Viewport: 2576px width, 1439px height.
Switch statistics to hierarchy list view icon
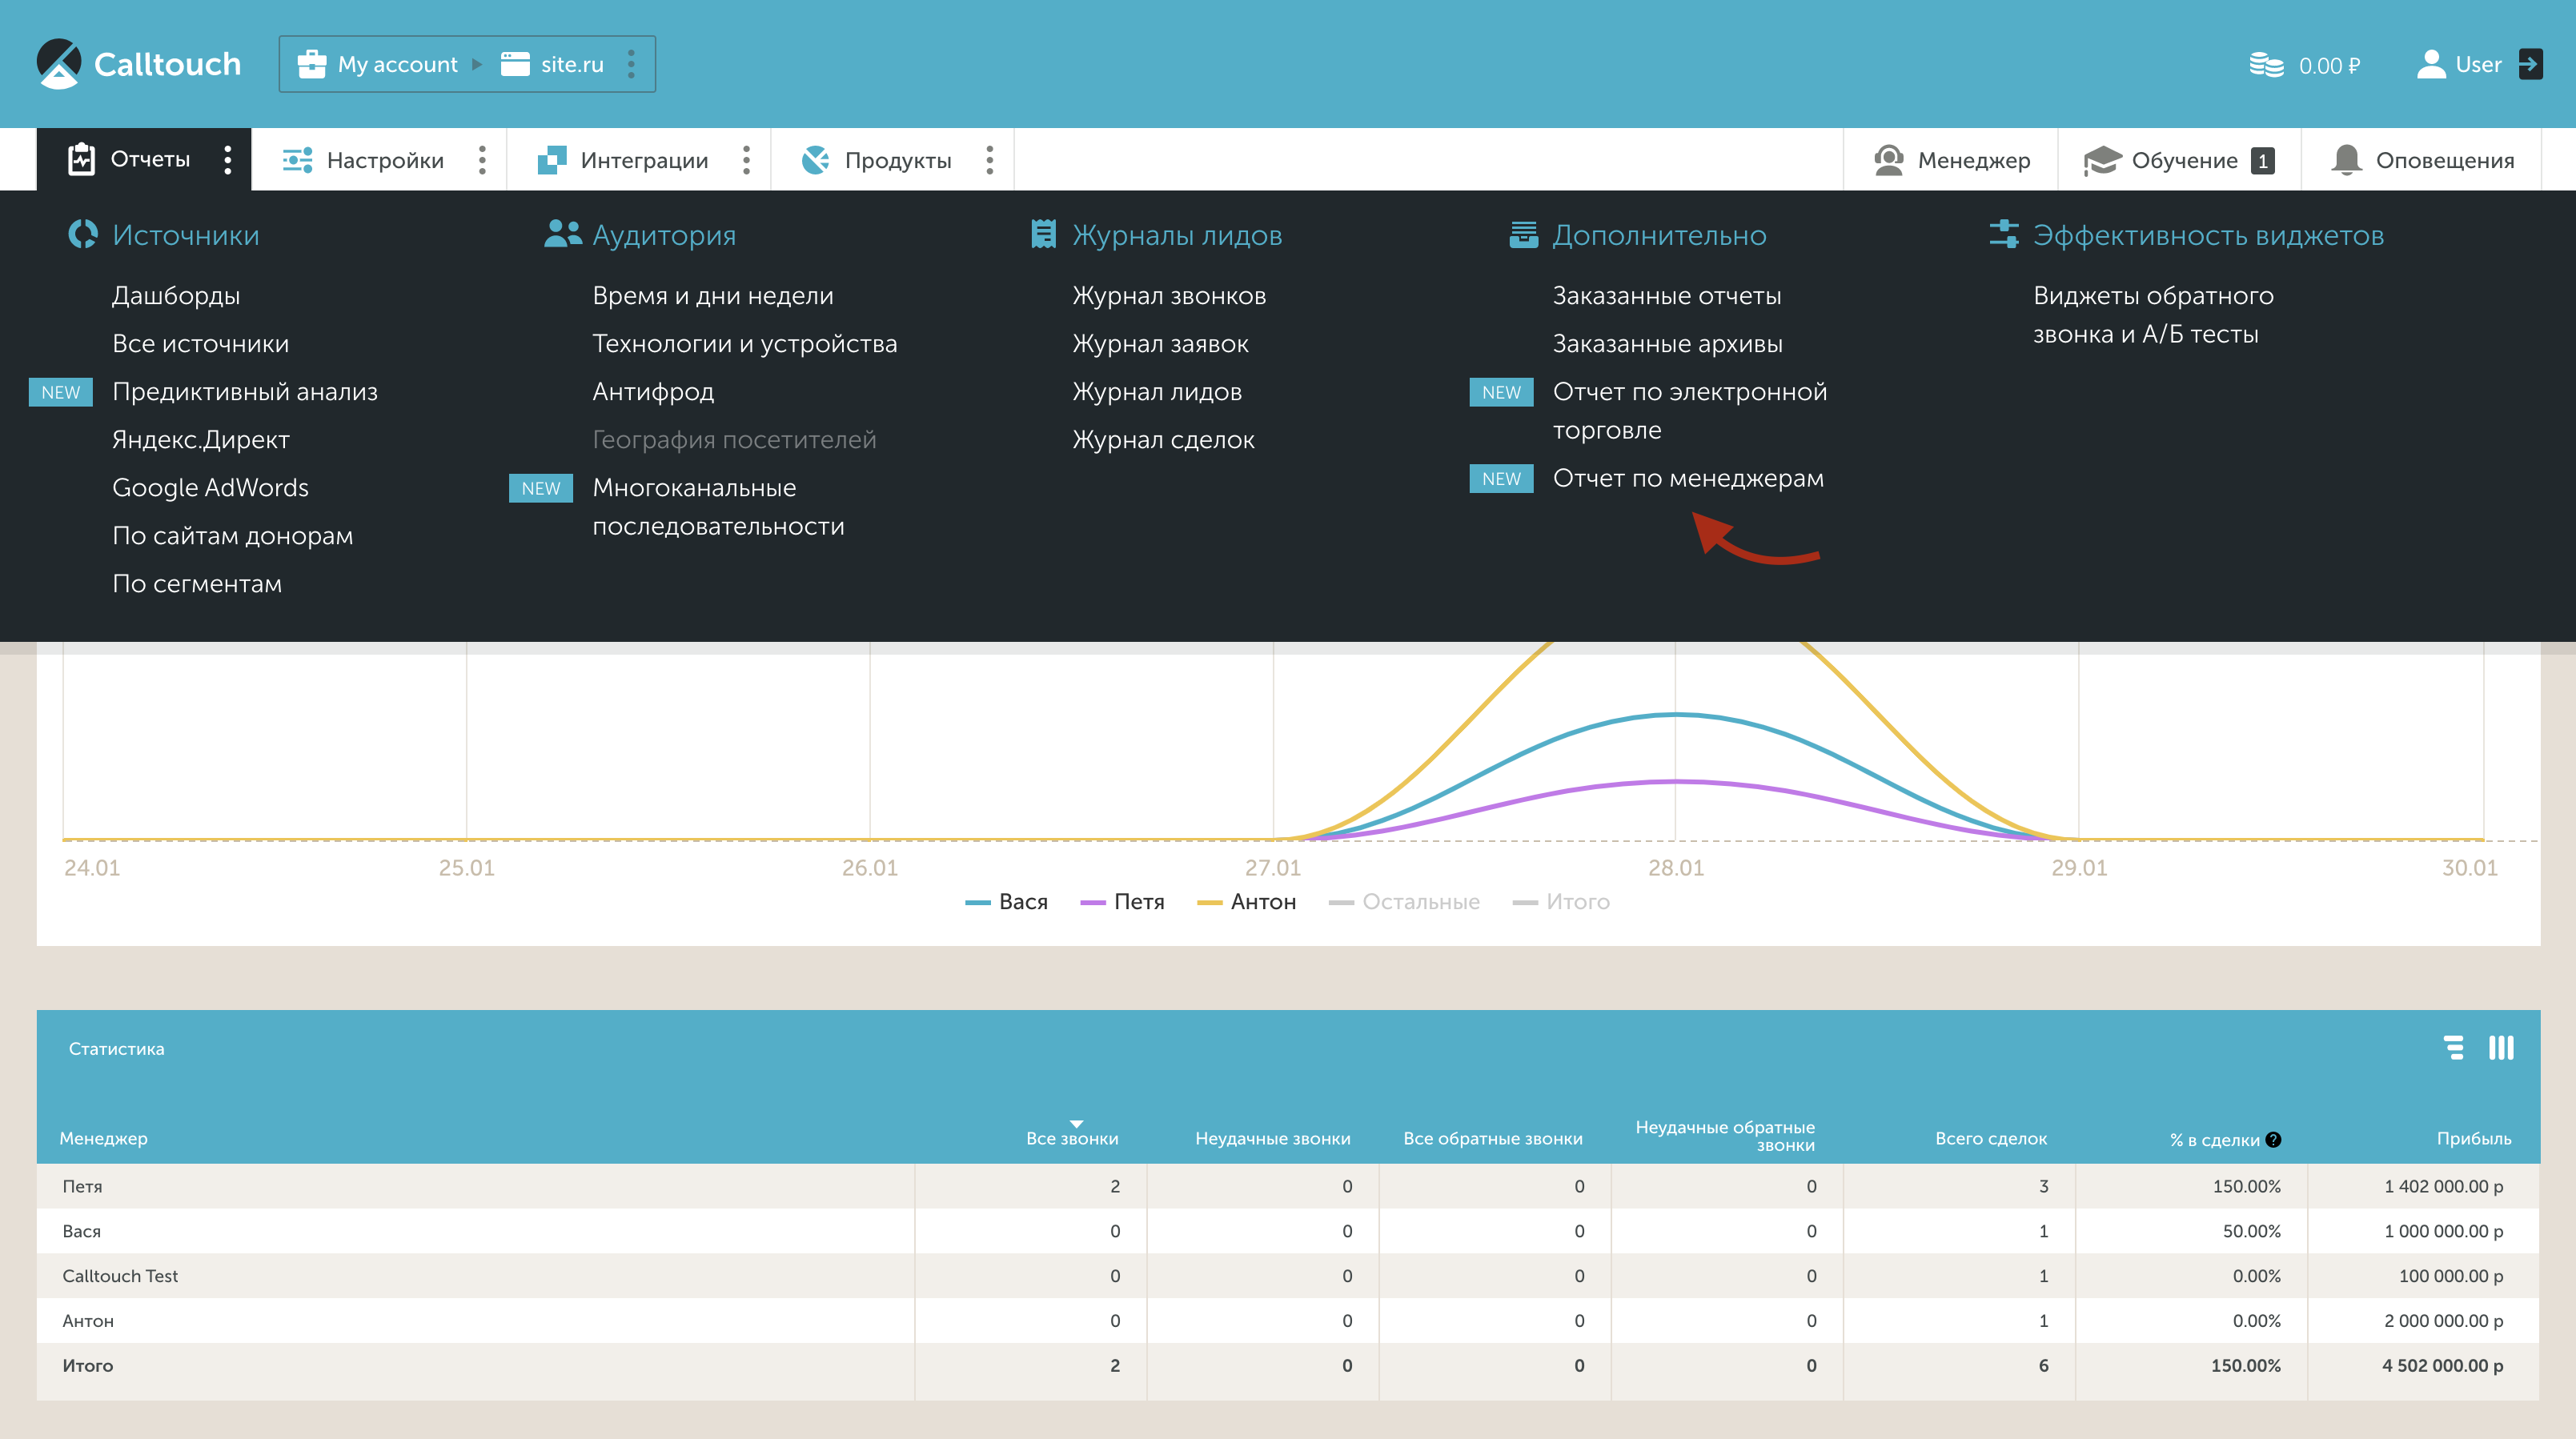[2453, 1048]
